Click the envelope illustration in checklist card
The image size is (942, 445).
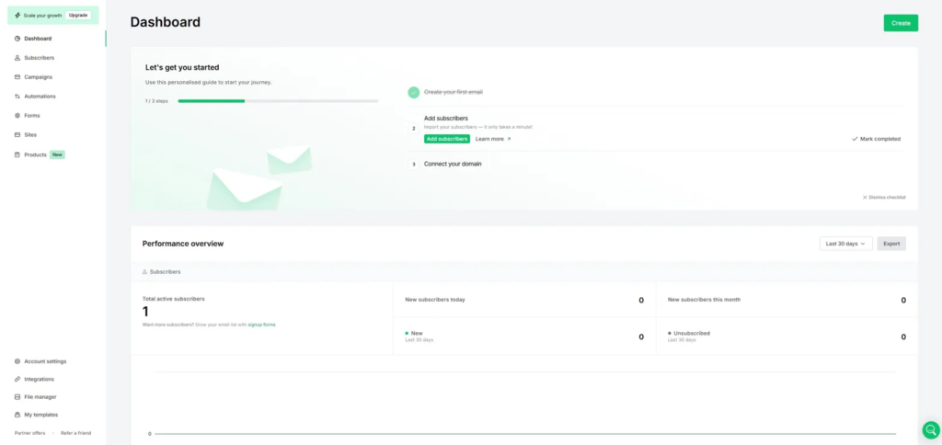[258, 177]
